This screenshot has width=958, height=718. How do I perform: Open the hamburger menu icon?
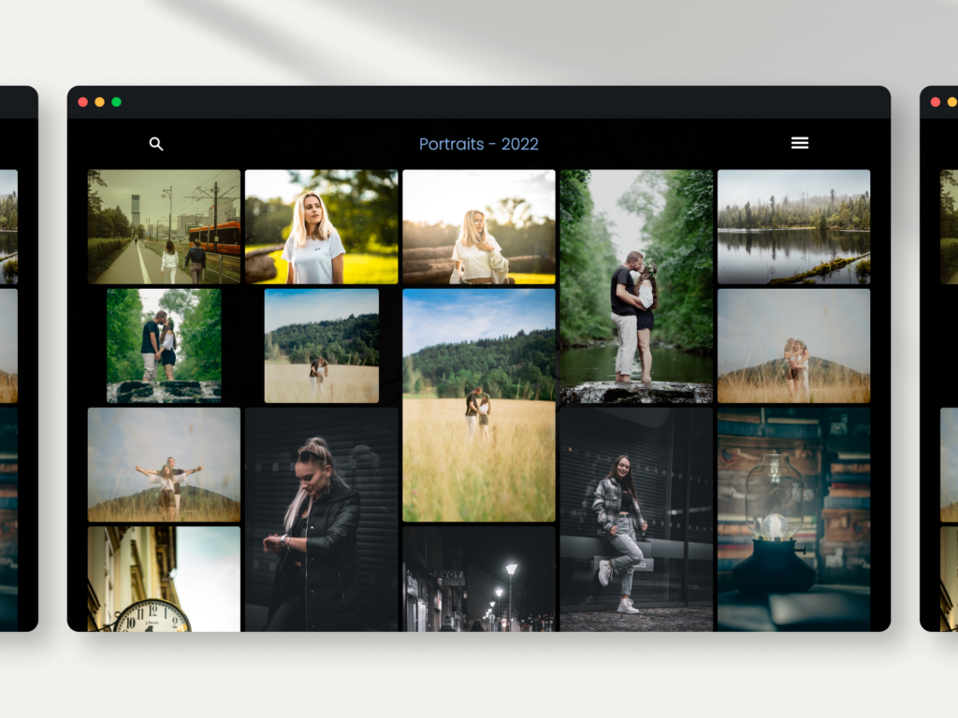pos(800,143)
